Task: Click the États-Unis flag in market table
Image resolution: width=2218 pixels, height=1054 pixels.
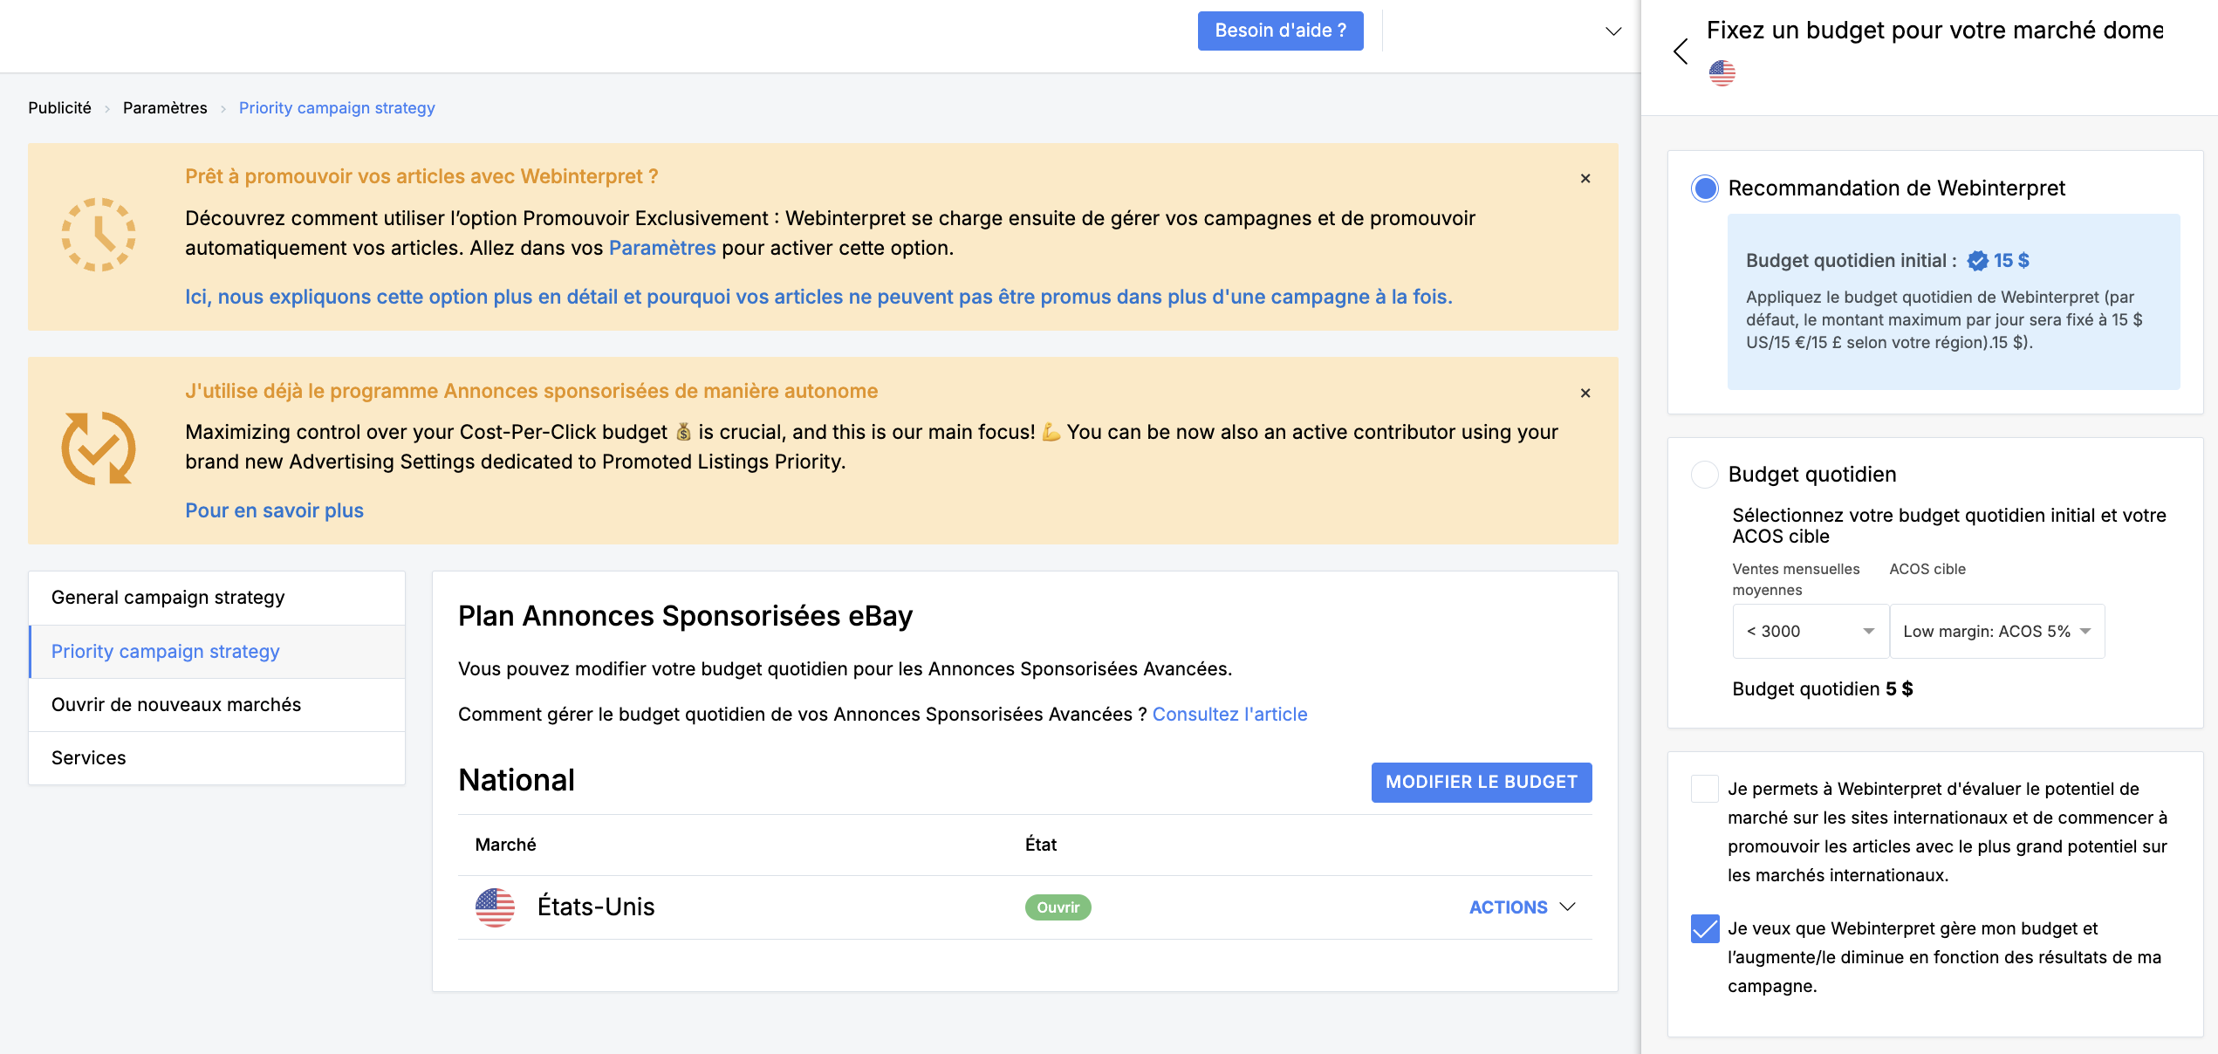Action: (495, 907)
